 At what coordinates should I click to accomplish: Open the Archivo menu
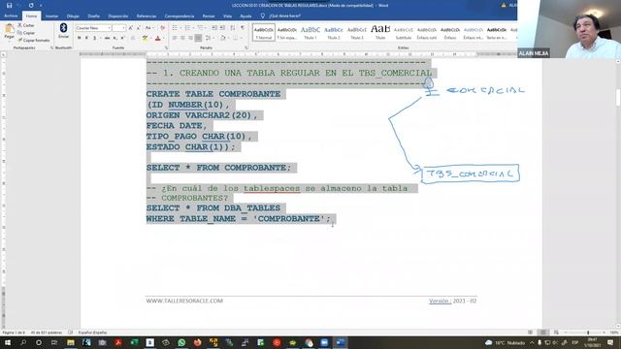point(11,16)
